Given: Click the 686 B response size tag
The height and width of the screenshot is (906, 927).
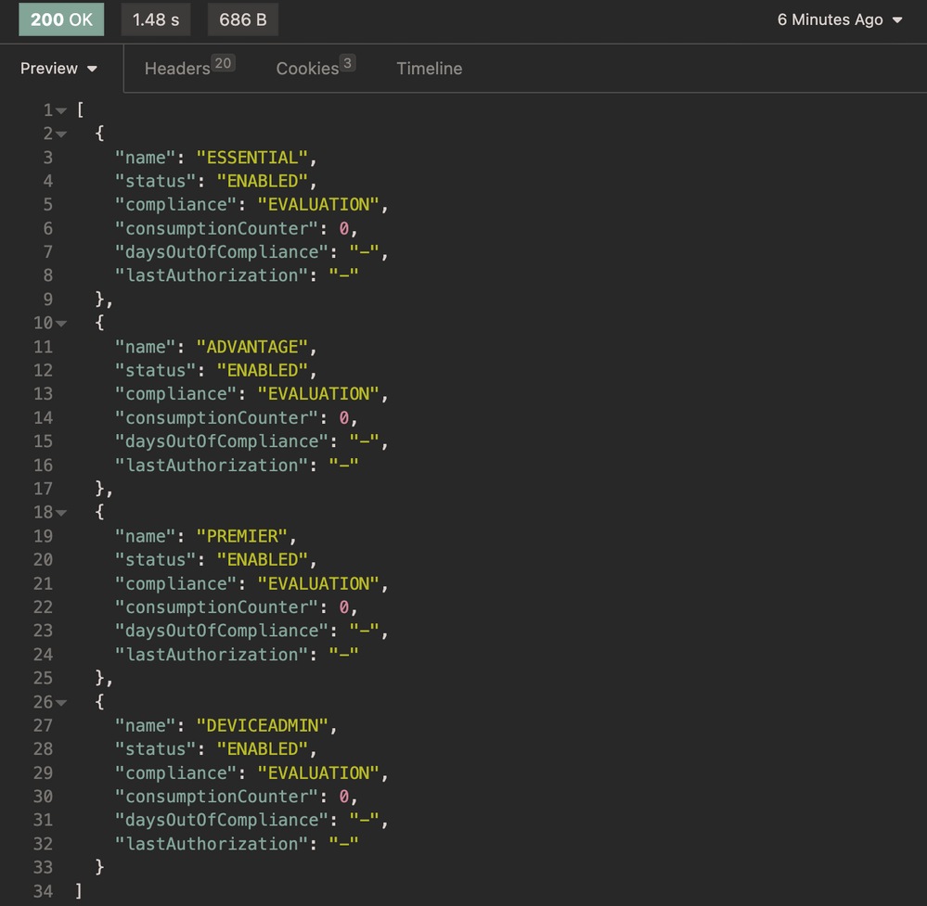Looking at the screenshot, I should tap(242, 19).
